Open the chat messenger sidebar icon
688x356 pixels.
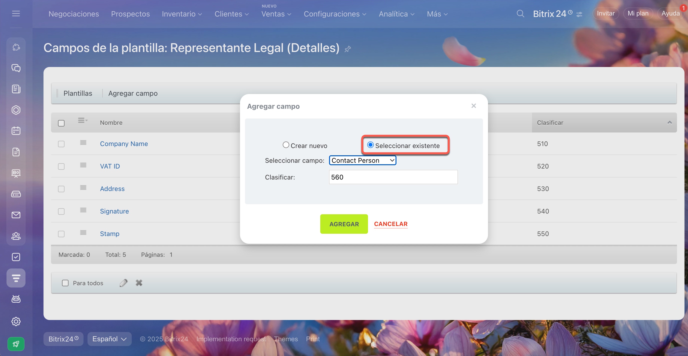tap(16, 68)
